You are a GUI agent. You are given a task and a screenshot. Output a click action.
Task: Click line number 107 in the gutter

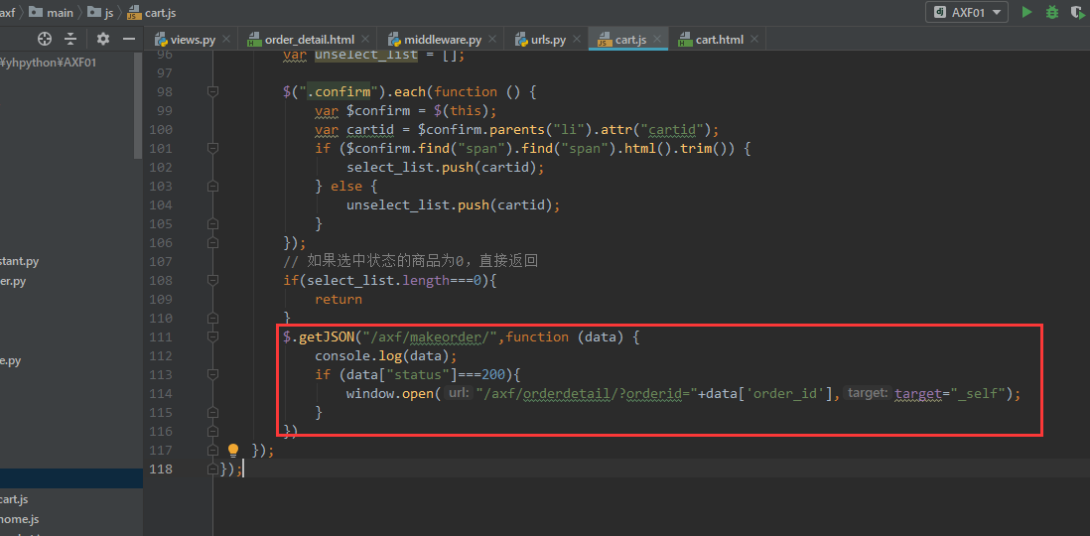point(161,261)
